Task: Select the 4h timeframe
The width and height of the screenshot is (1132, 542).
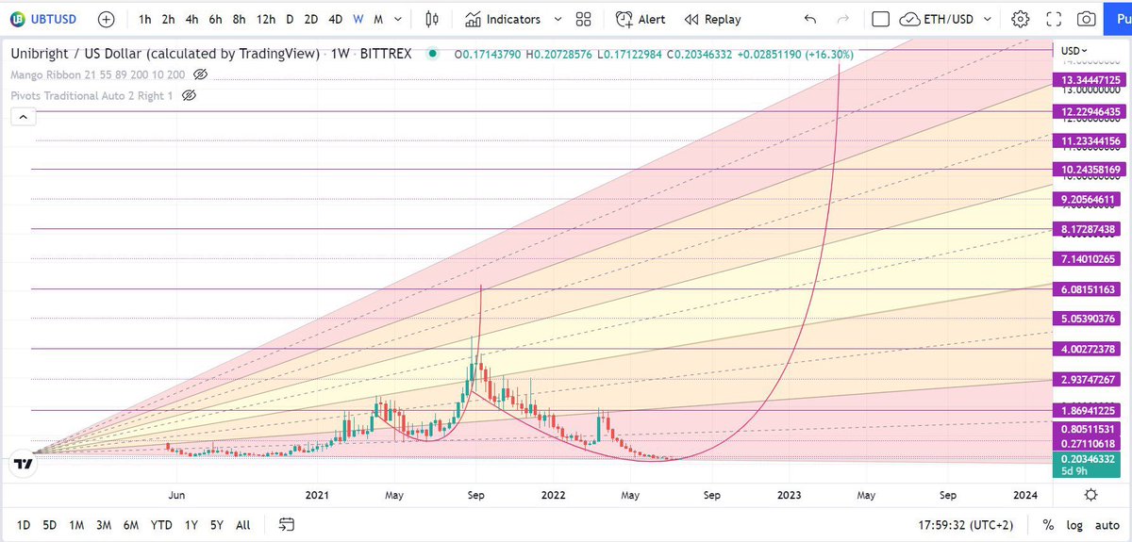Action: coord(191,19)
